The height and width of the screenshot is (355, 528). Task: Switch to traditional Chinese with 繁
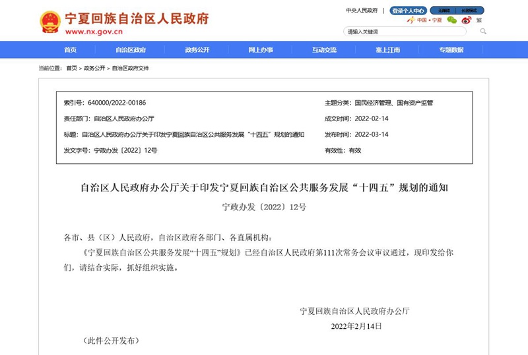(x=478, y=20)
